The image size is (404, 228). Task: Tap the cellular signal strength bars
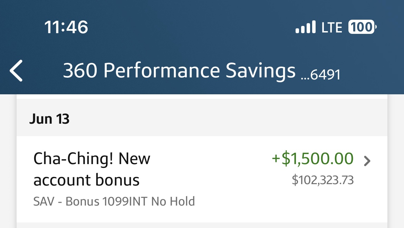[306, 27]
